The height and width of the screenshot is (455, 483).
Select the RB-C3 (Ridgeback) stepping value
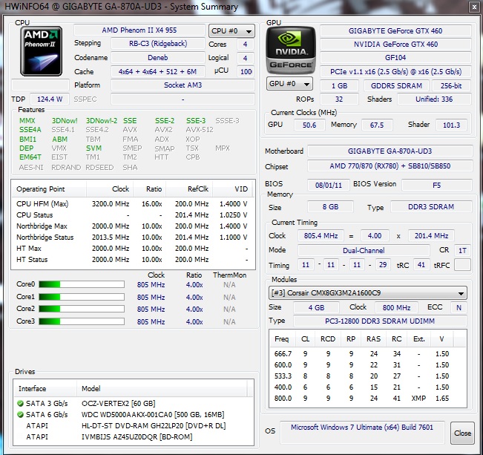pyautogui.click(x=158, y=44)
